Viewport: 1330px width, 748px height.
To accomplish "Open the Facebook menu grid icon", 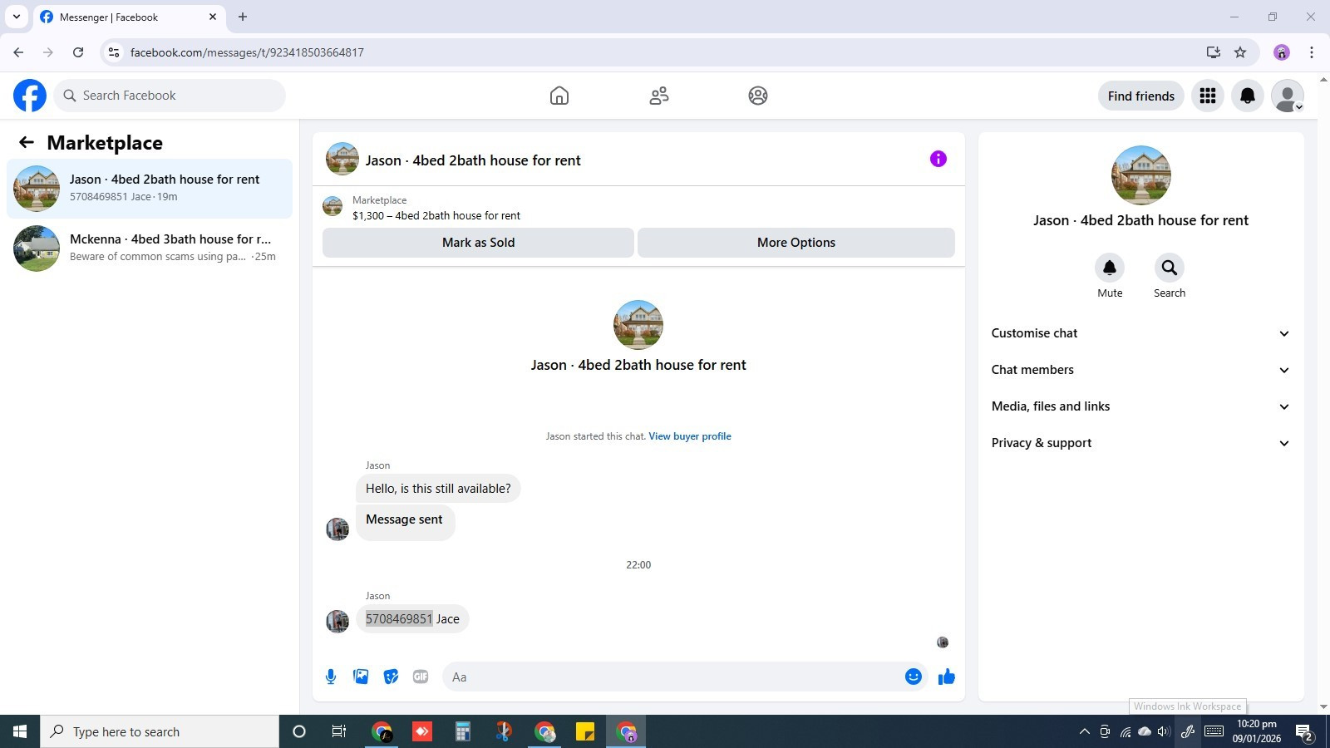I will [x=1208, y=96].
